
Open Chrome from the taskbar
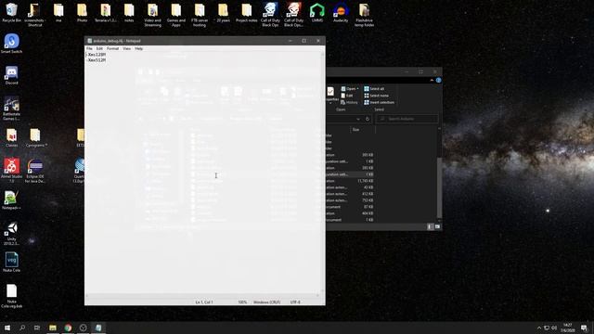[68, 328]
